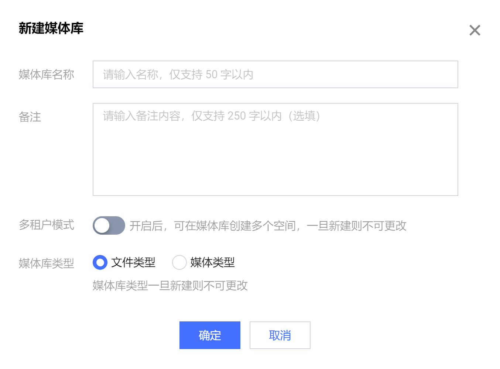Click the 文件类型 option label text
Viewport: 500px width, 369px height.
tap(133, 262)
